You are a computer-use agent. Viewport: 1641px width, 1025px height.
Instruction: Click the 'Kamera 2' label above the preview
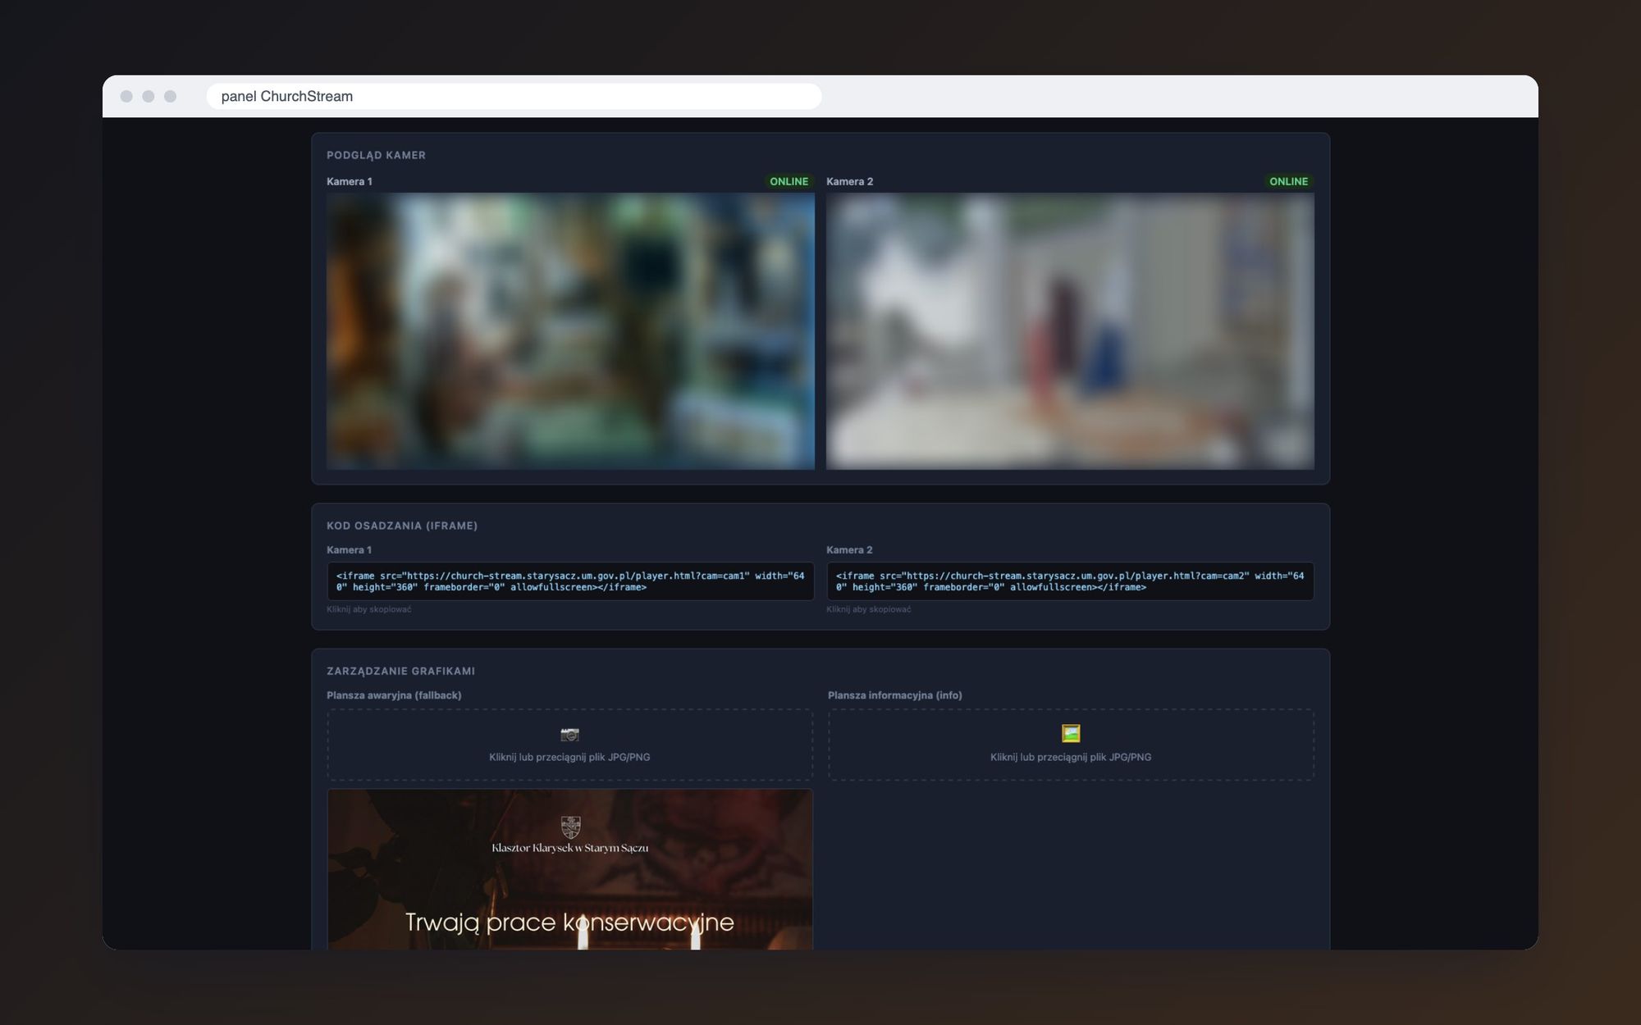pyautogui.click(x=849, y=181)
